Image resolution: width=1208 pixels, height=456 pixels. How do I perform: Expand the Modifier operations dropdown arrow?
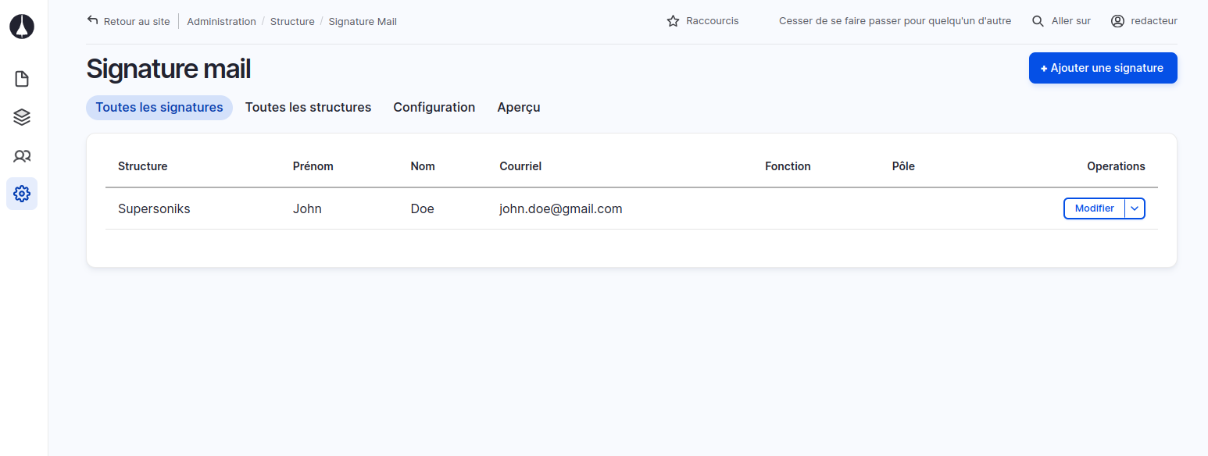(x=1135, y=208)
